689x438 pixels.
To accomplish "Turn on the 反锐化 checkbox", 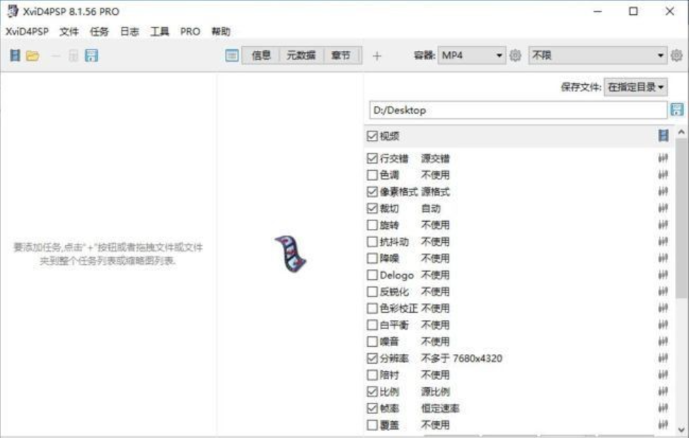I will pos(372,292).
